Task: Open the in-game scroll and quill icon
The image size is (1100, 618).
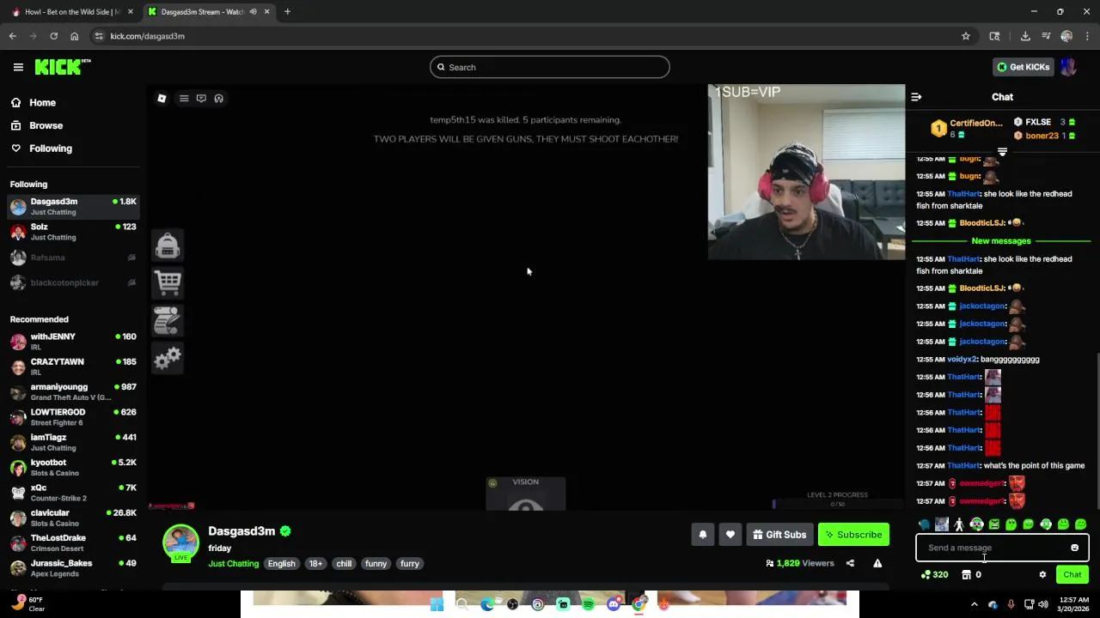Action: click(168, 320)
